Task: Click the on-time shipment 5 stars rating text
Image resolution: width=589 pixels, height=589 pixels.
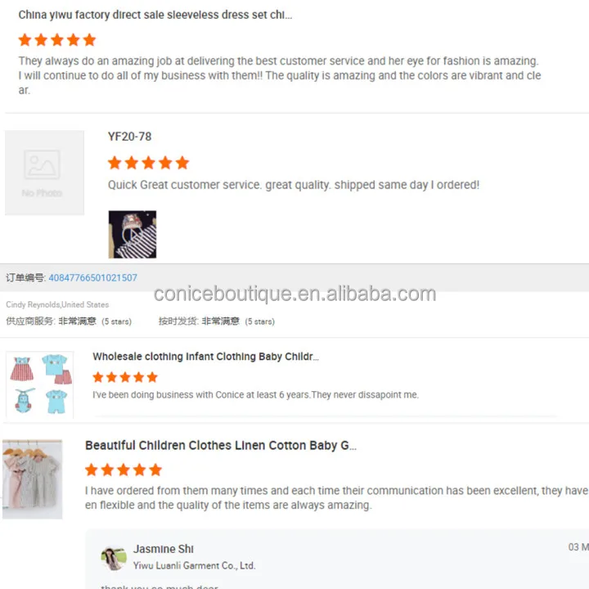Action: pos(217,321)
